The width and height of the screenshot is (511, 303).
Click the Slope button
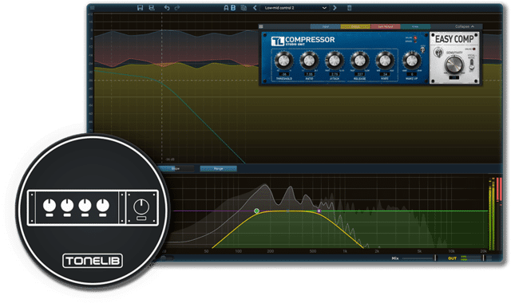click(176, 168)
